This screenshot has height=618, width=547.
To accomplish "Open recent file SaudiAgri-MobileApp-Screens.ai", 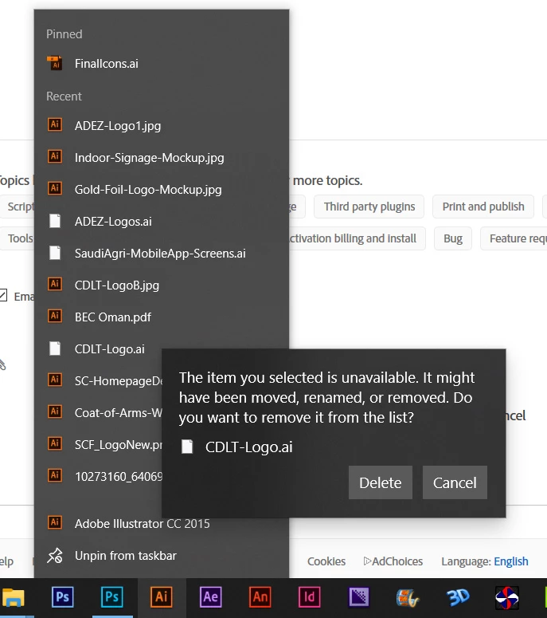I will click(x=162, y=254).
